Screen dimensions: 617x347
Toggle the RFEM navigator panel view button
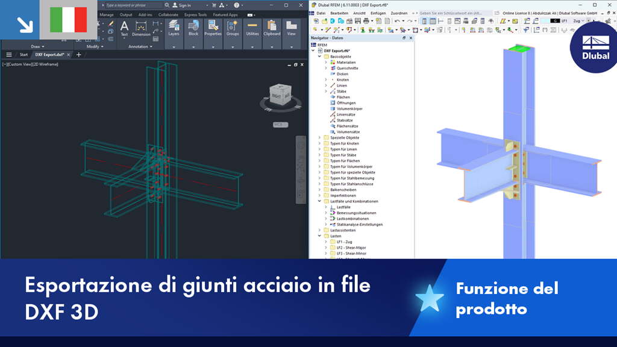(x=424, y=21)
